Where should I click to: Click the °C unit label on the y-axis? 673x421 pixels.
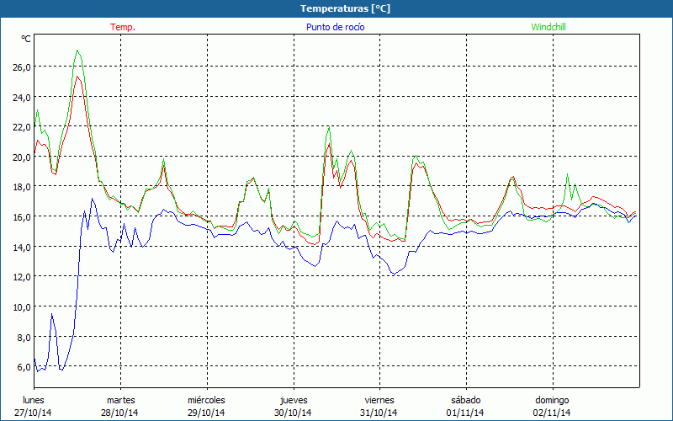[25, 39]
